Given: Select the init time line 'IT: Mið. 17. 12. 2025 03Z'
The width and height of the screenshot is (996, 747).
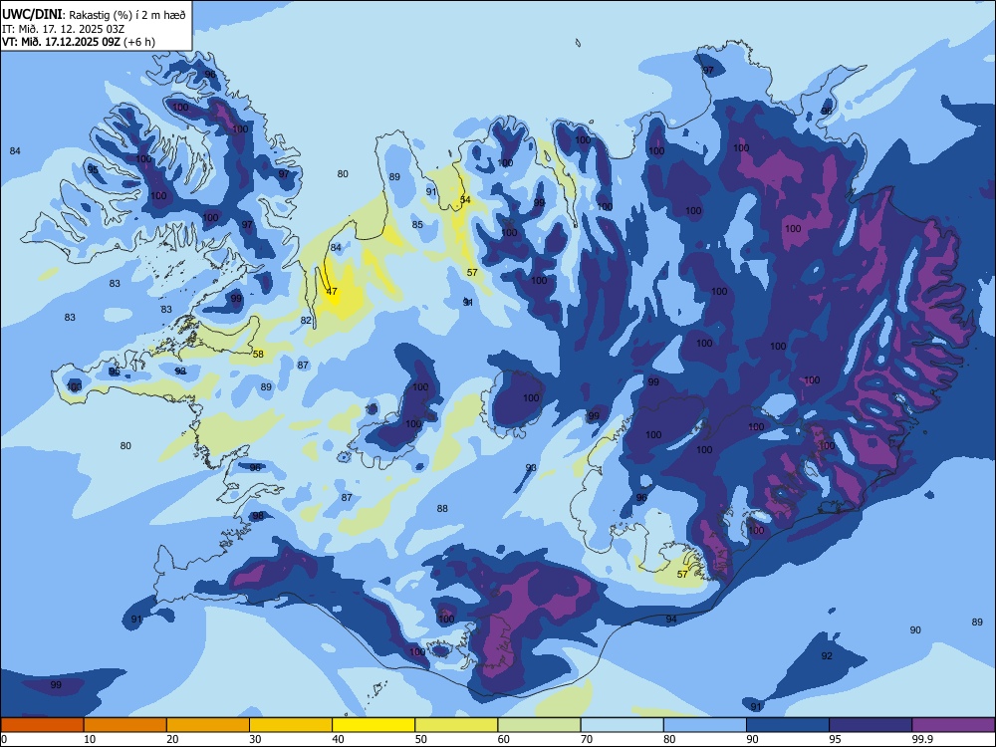Looking at the screenshot, I should [65, 29].
